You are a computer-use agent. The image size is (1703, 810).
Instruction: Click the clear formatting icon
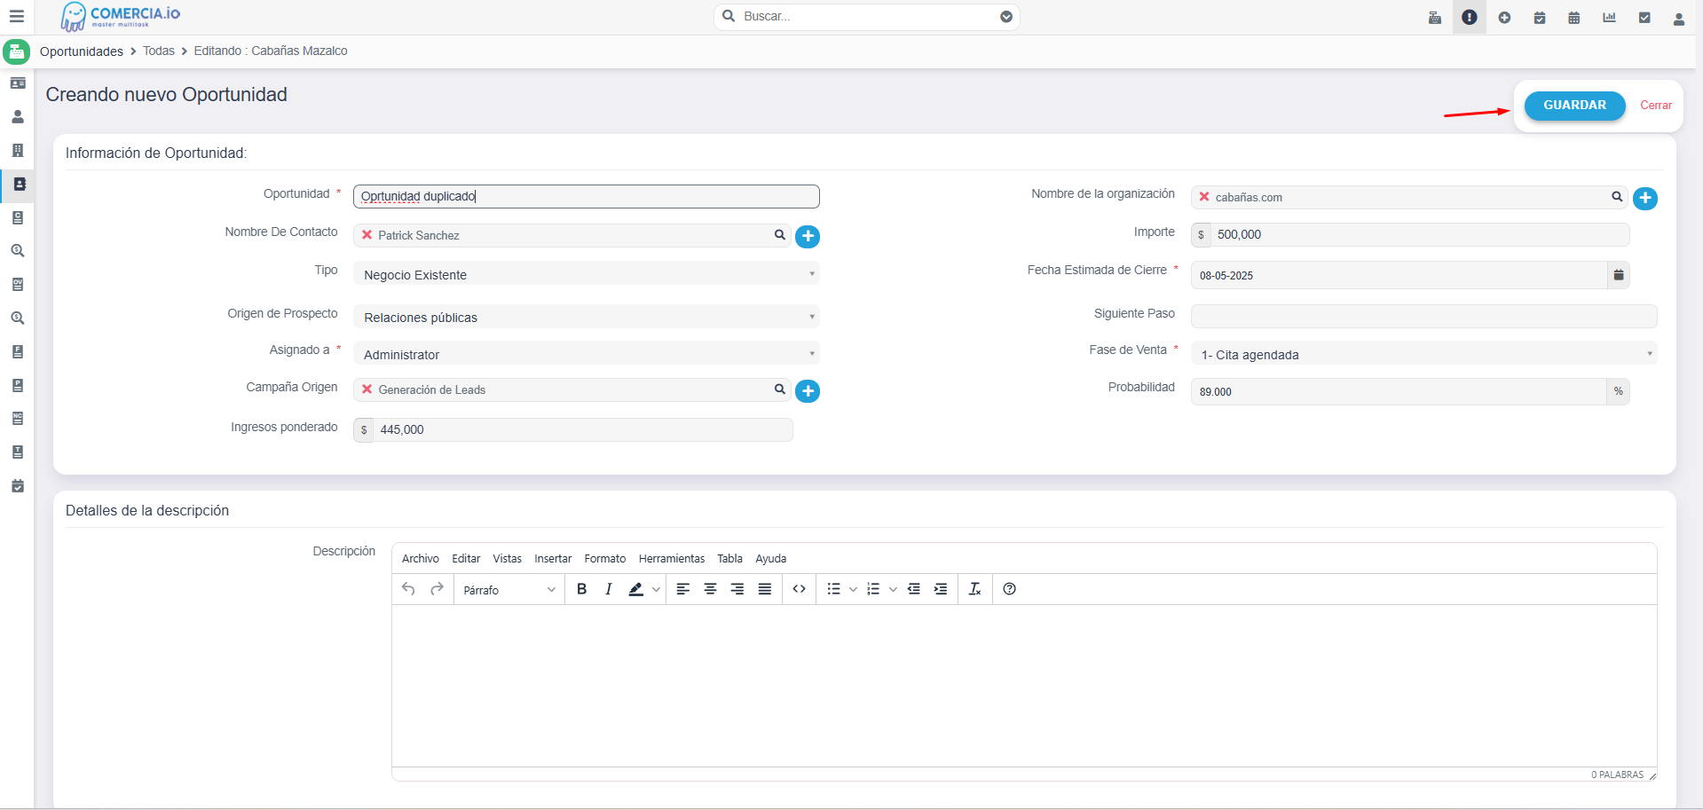(974, 589)
